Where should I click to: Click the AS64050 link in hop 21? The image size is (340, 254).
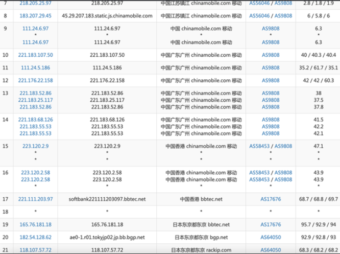tap(271, 250)
